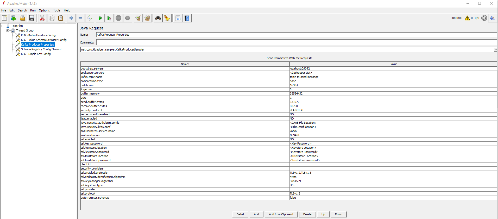Select KLG - Kafka Headers Config node
This screenshot has width=498, height=219.
coord(38,35)
